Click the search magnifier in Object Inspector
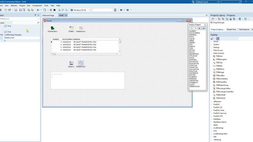Viewport: 253px width, 142px height. (x=38, y=23)
